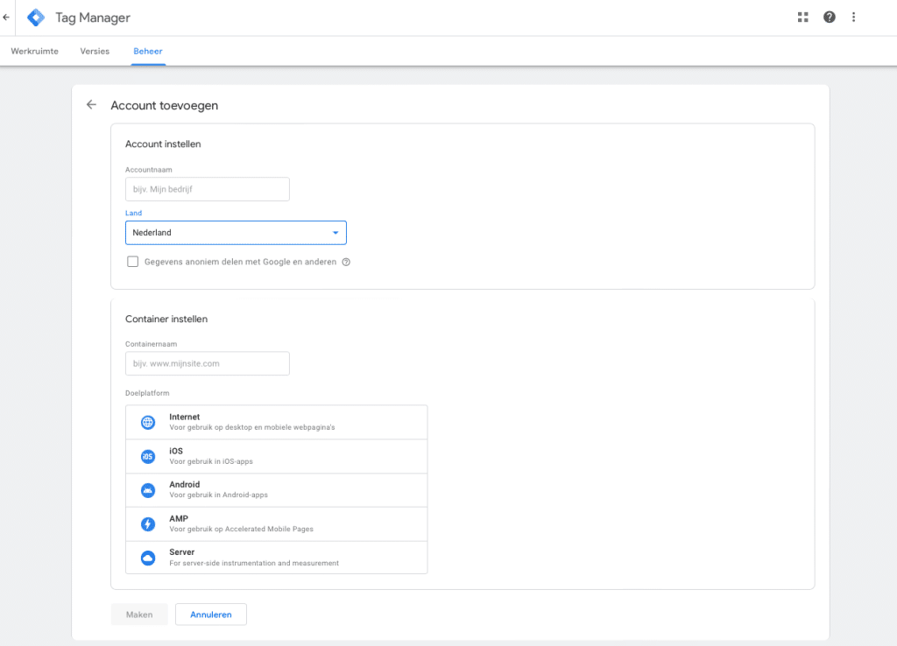Focus the Accountnaam input field
Screen dimensions: 897x646
(208, 189)
